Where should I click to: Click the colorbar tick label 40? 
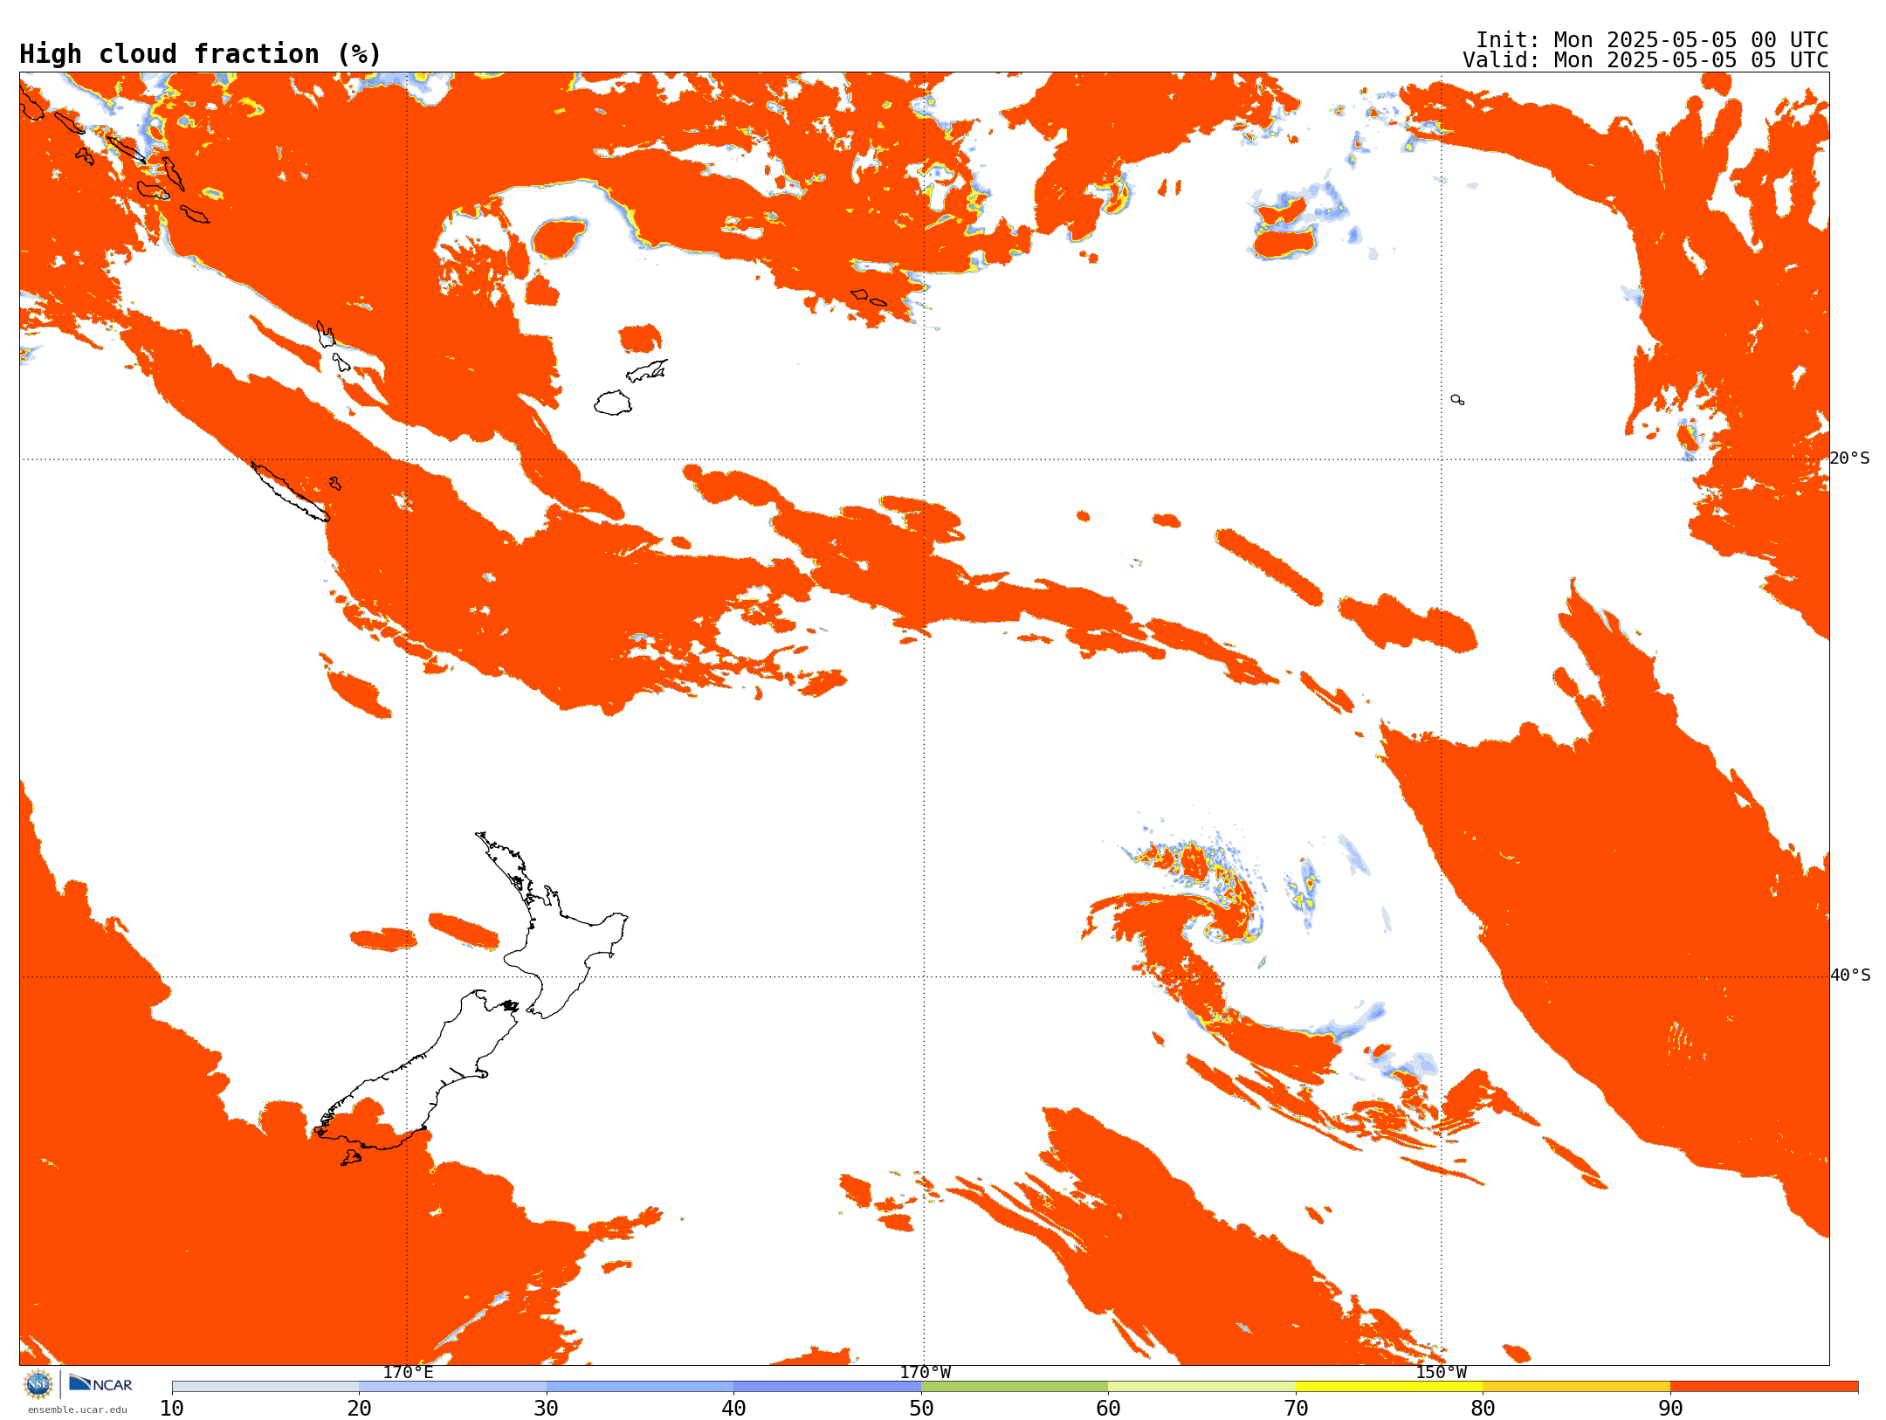click(733, 1409)
